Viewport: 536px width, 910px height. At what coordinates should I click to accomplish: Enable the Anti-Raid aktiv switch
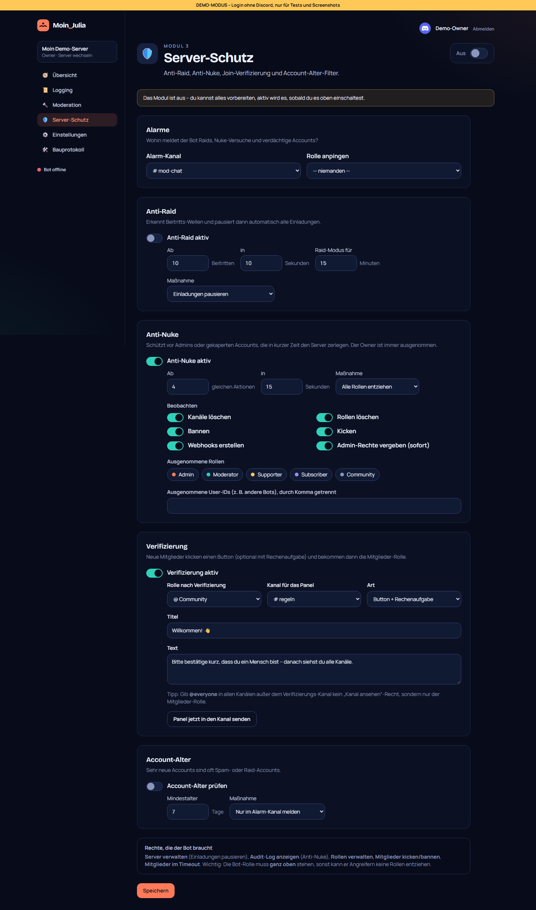pyautogui.click(x=154, y=238)
